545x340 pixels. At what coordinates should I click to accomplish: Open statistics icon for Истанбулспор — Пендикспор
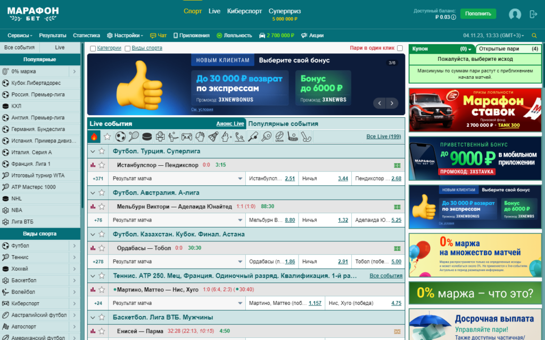93,165
